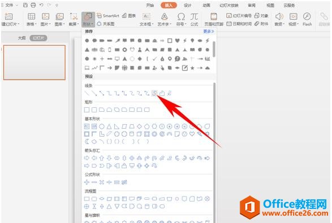The image size is (332, 223).
Task: Pick the first straight line shape
Action: tap(87, 93)
